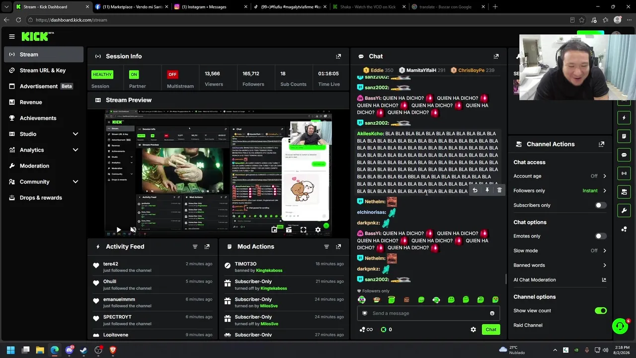Pop out the Channel Actions panel
Image resolution: width=636 pixels, height=358 pixels.
pos(601,144)
